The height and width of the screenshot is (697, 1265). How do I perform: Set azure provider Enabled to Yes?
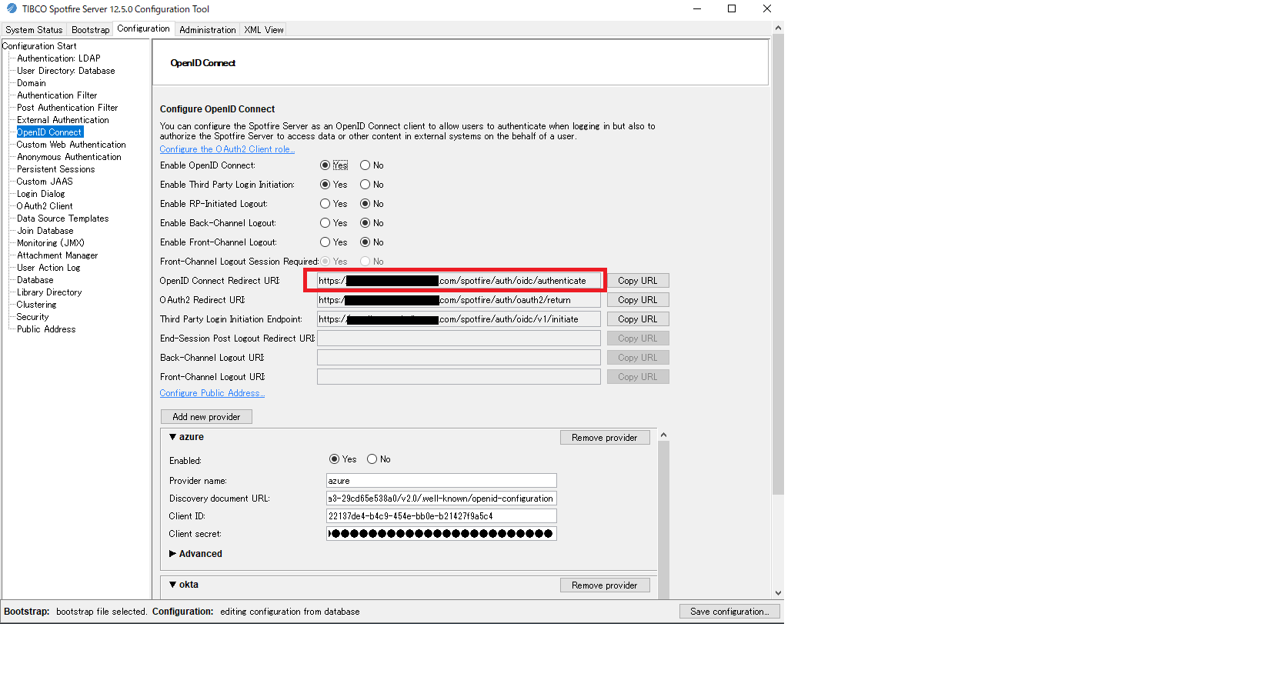[335, 459]
